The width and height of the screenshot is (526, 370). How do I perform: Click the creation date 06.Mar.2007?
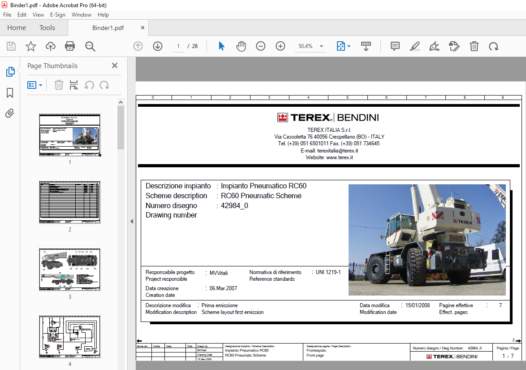pos(224,288)
